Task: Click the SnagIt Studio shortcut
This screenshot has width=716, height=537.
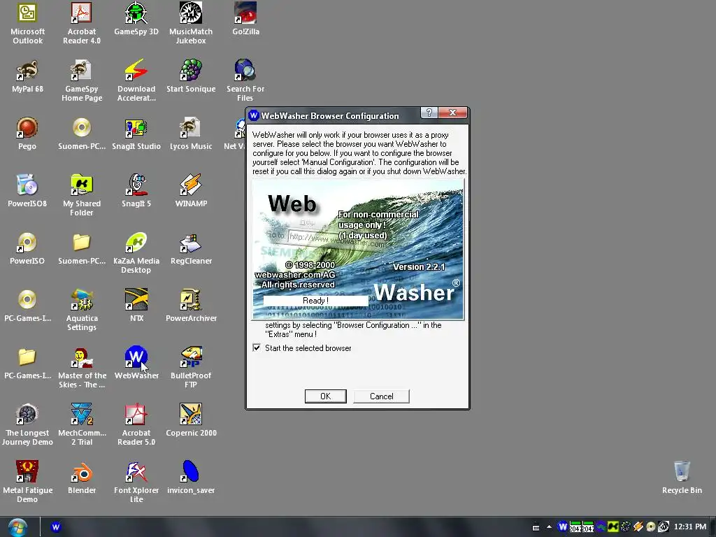Action: click(x=136, y=134)
